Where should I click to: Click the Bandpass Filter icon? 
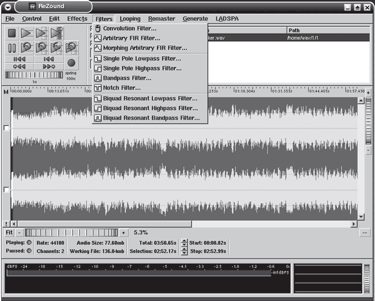(x=97, y=78)
